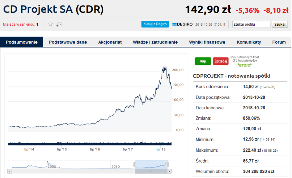Viewport: 292px width, 178px height.
Task: Focus the szukaj profilu search field
Action: pyautogui.click(x=251, y=24)
